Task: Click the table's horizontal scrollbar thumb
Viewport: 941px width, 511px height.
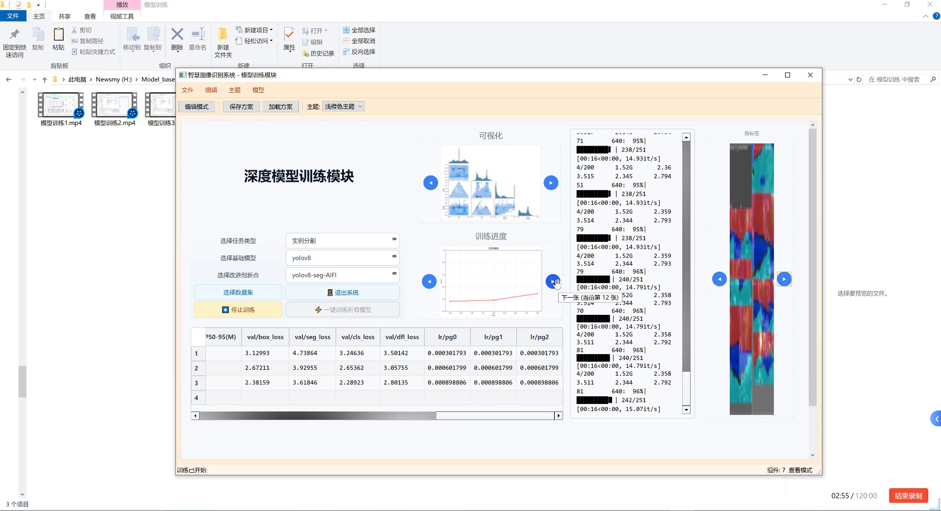Action: [x=318, y=416]
